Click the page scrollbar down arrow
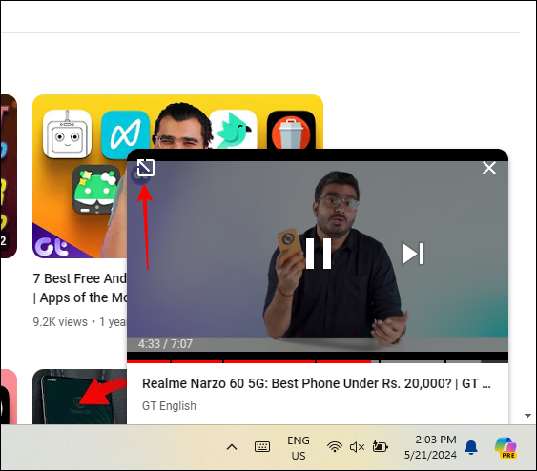This screenshot has width=537, height=471. 527,416
